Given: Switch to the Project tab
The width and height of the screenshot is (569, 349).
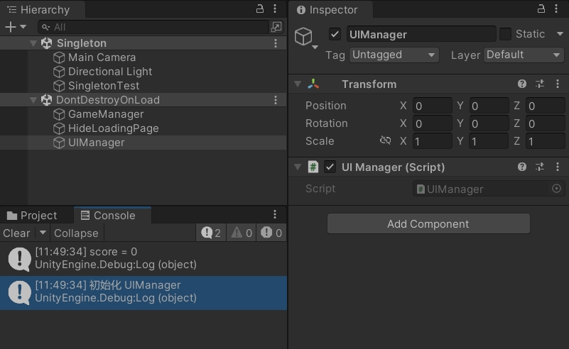Looking at the screenshot, I should [x=32, y=215].
